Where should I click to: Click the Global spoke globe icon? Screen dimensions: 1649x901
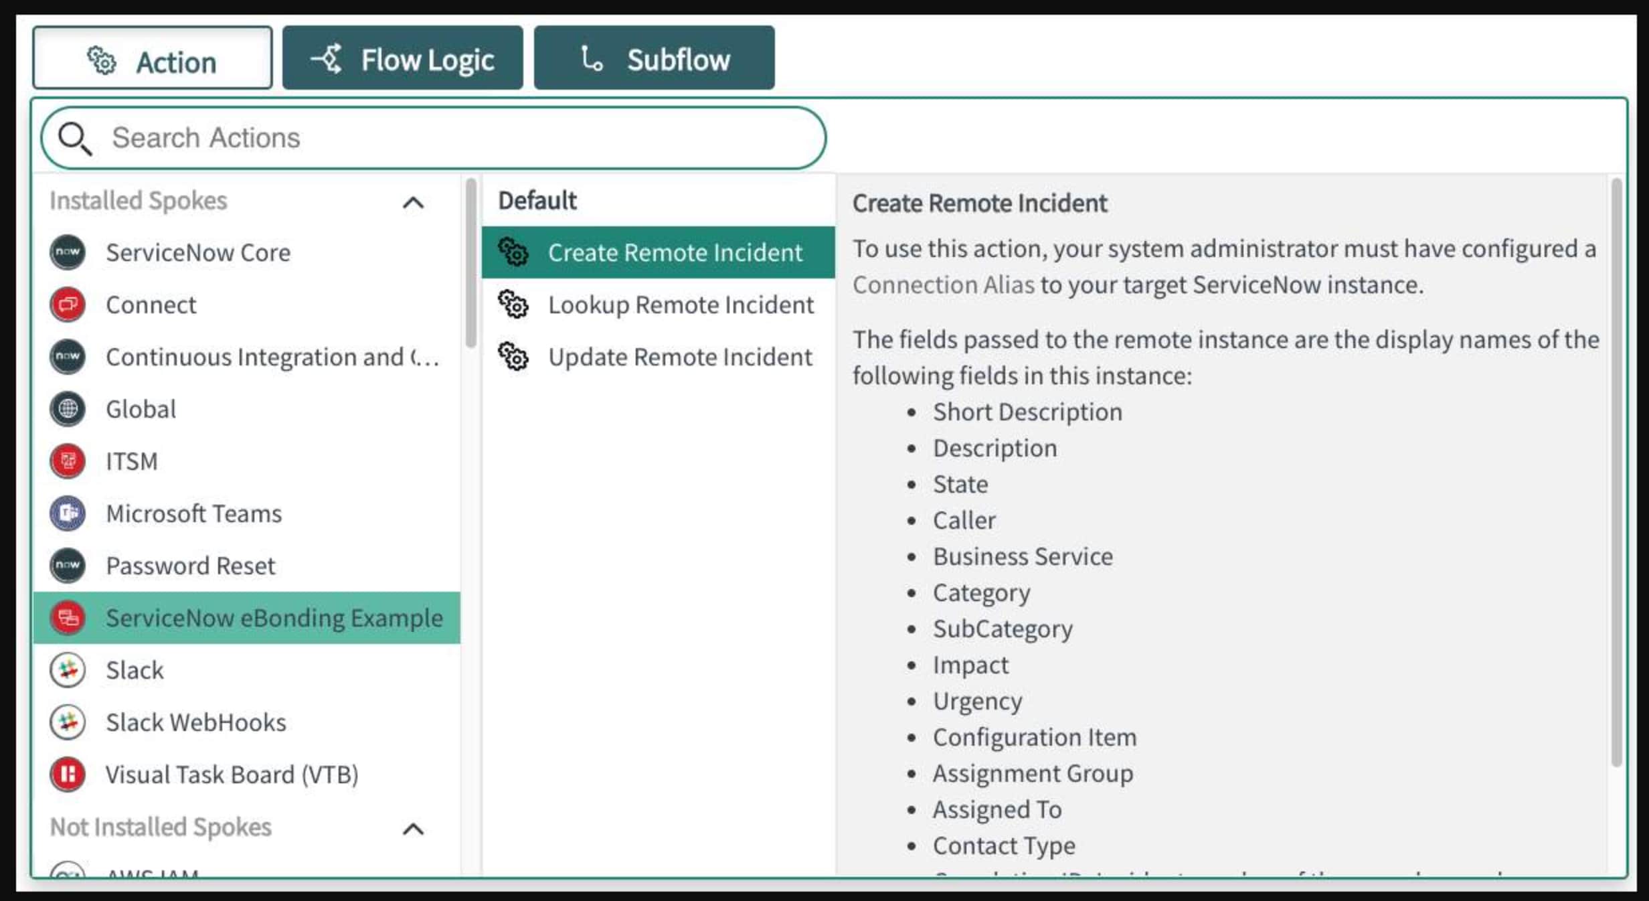click(x=68, y=409)
